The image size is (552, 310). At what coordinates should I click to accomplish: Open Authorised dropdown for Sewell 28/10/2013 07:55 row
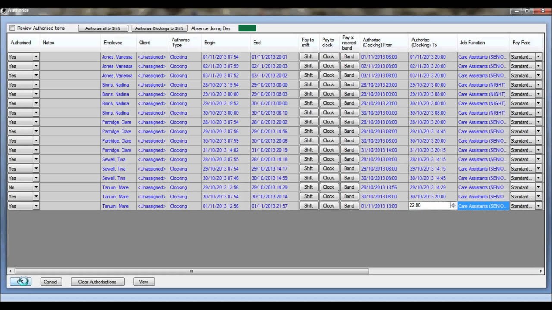(36, 159)
